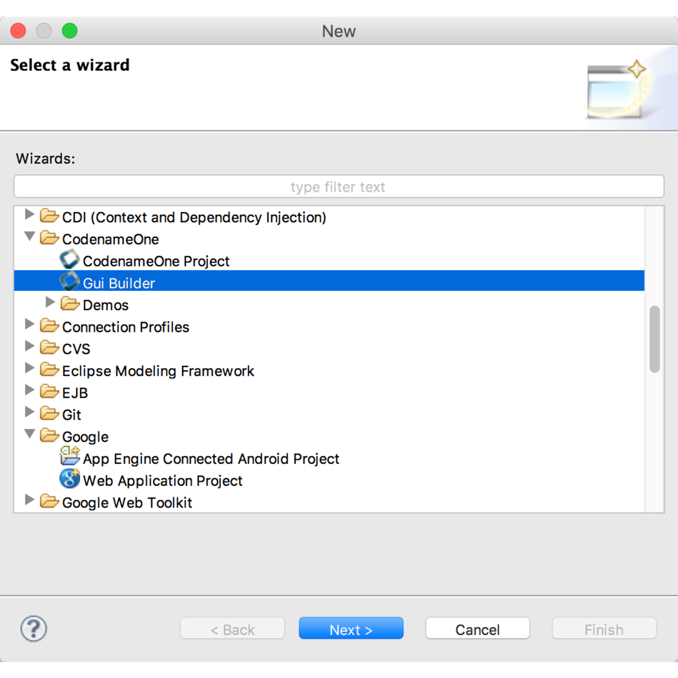This screenshot has height=678, width=678.
Task: Select the CVS wizard category
Action: click(x=76, y=349)
